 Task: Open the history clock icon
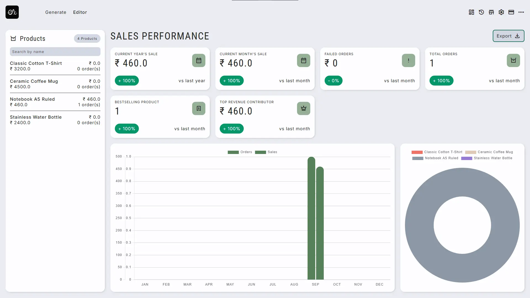481,12
